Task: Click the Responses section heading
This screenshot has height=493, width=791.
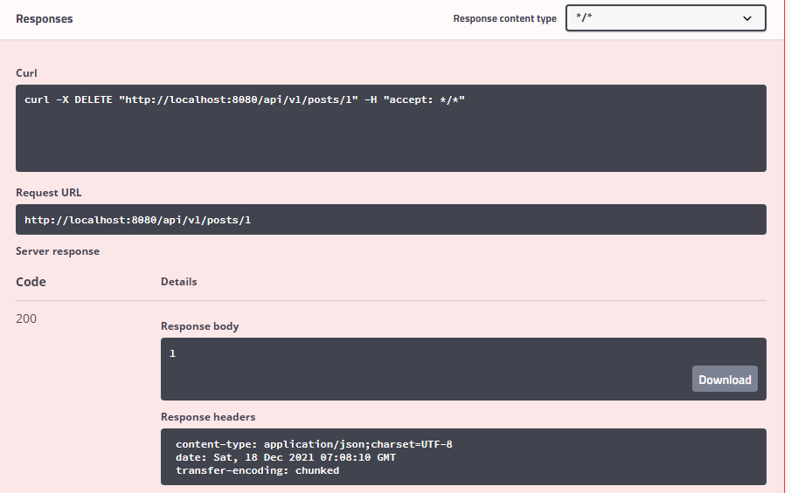Action: [x=45, y=19]
